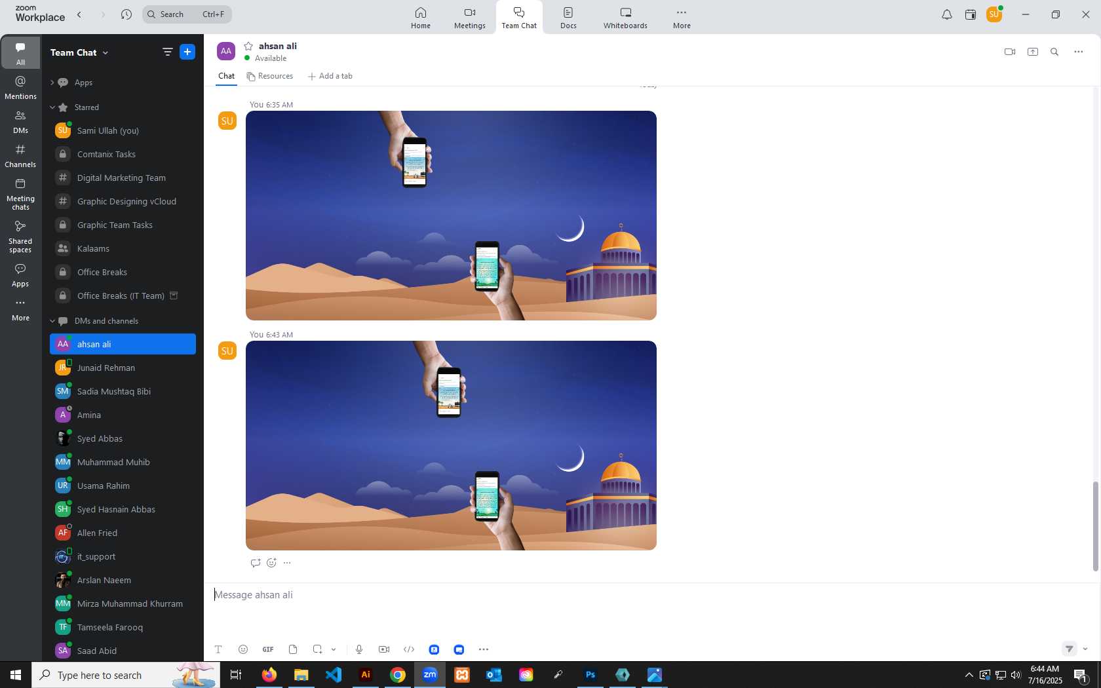Open Visual Studio Code from taskbar

click(334, 675)
